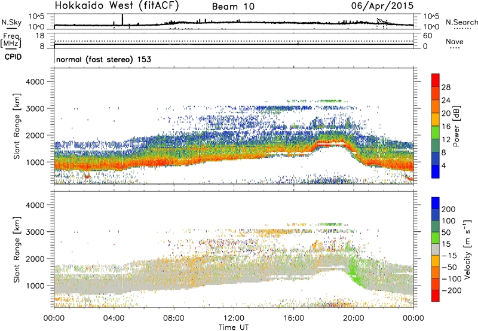Image resolution: width=478 pixels, height=331 pixels.
Task: Click the tall noise spike in N.Sky plot
Action: (x=122, y=20)
